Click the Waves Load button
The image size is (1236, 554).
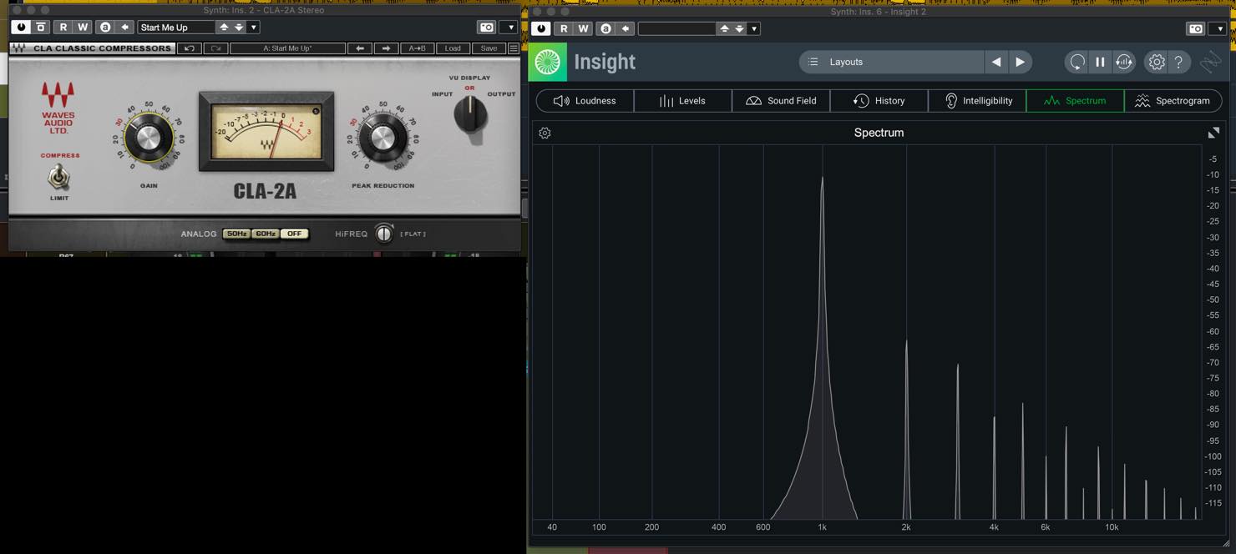pyautogui.click(x=453, y=48)
